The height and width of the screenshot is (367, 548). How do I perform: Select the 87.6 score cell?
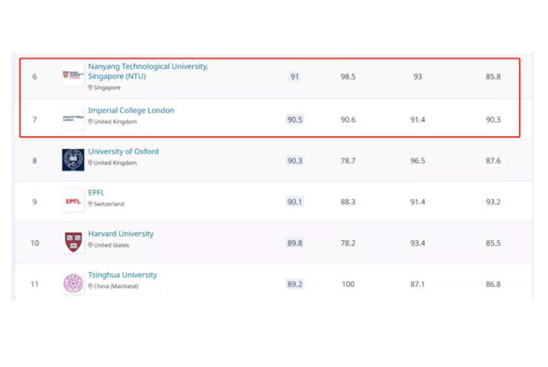pyautogui.click(x=493, y=161)
